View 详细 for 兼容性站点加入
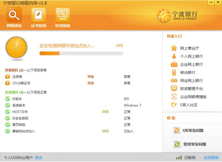This screenshot has width=222, height=162. pos(105,131)
